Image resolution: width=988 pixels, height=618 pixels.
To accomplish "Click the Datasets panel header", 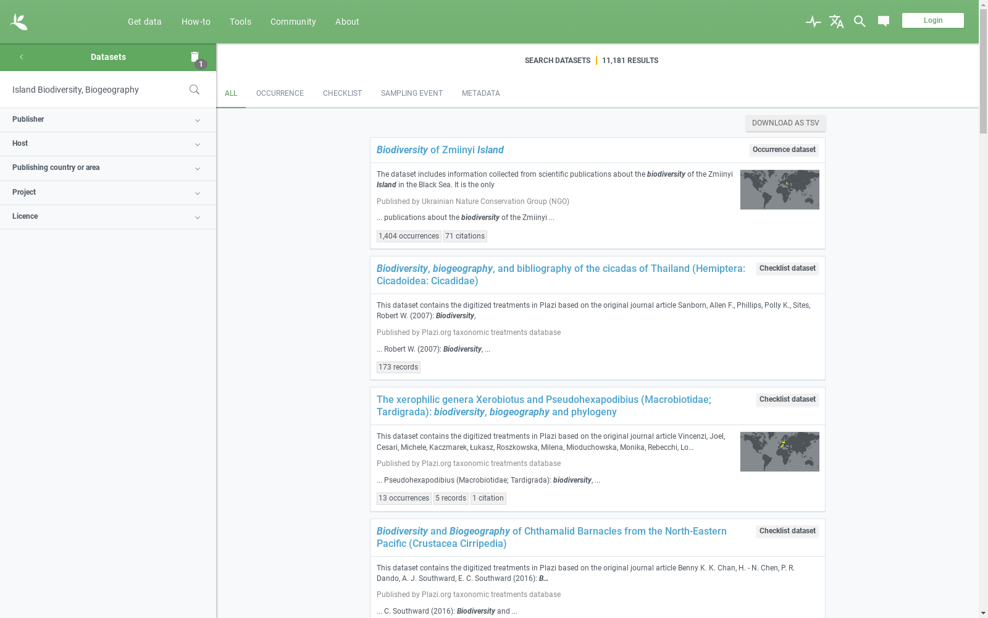I will 108,57.
